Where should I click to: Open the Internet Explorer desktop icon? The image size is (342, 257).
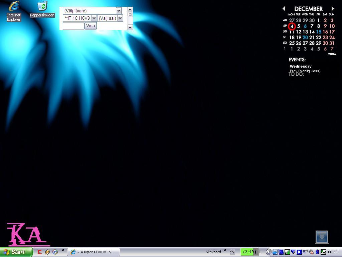(x=13, y=11)
